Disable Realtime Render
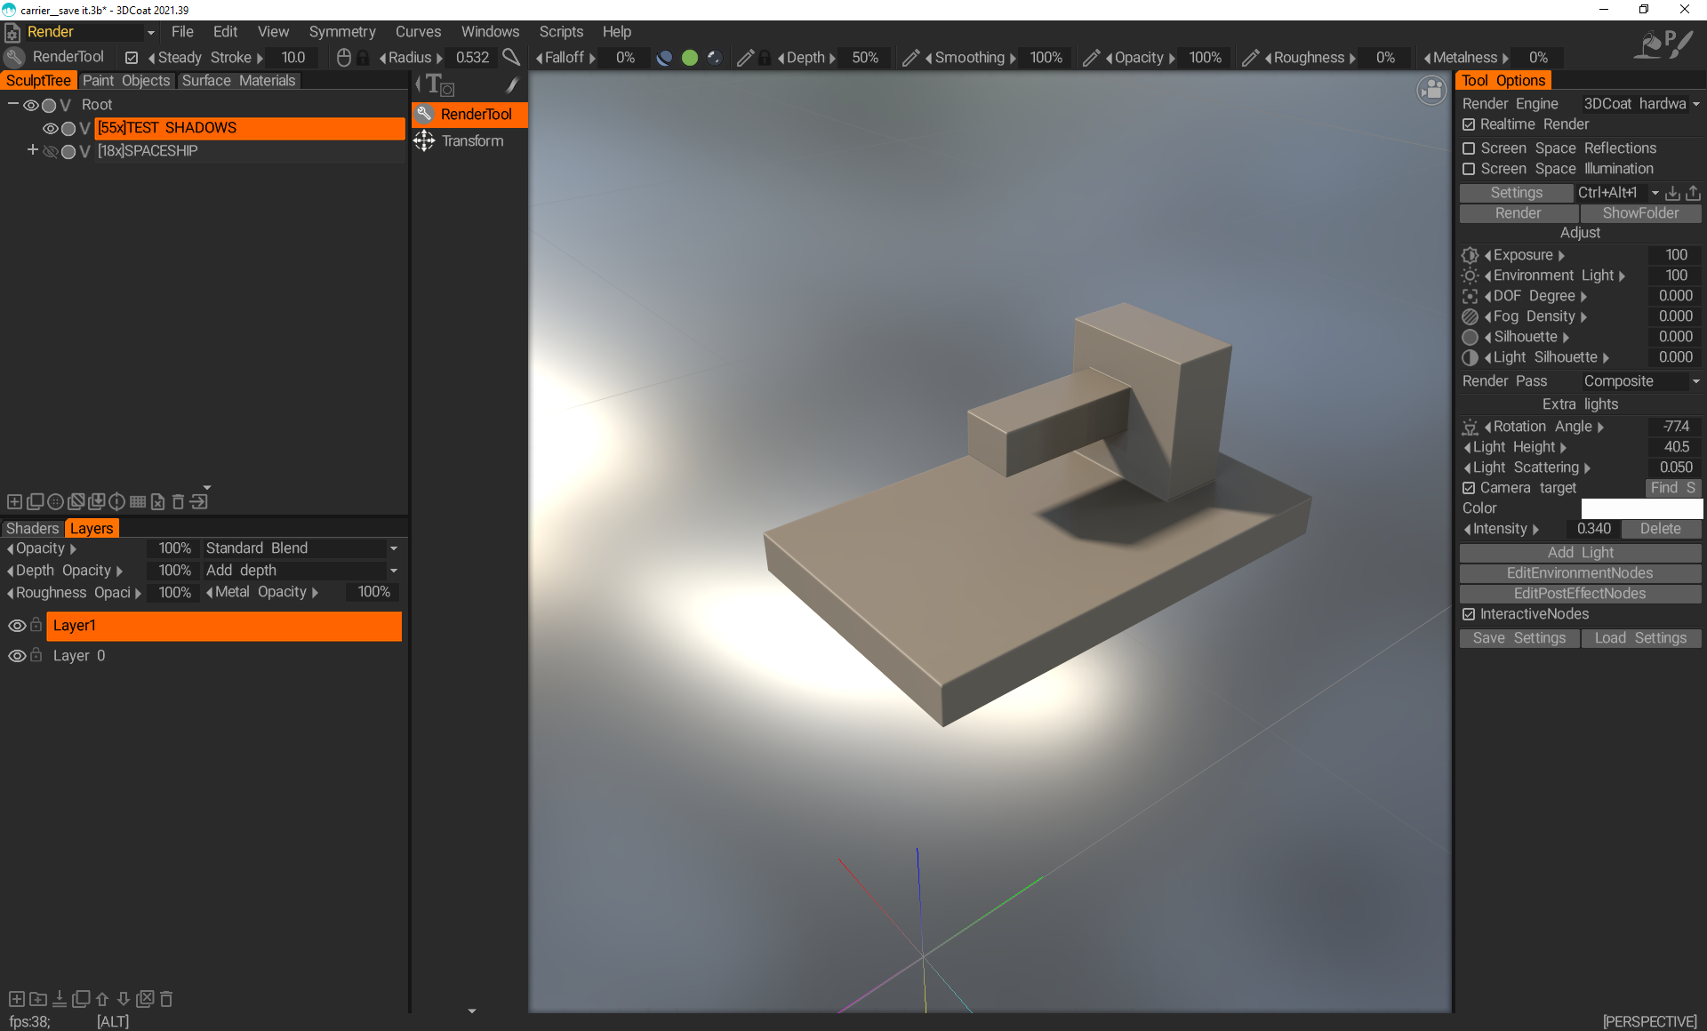The height and width of the screenshot is (1031, 1707). pyautogui.click(x=1470, y=124)
